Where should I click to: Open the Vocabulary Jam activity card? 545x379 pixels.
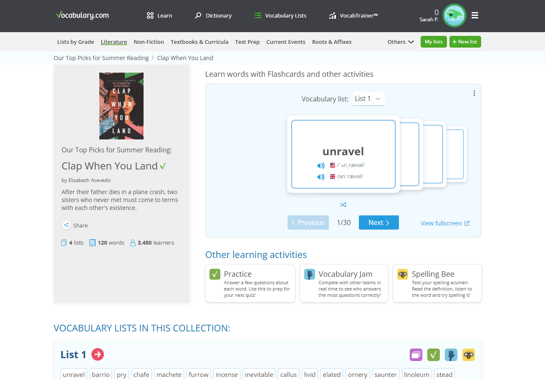pos(344,283)
